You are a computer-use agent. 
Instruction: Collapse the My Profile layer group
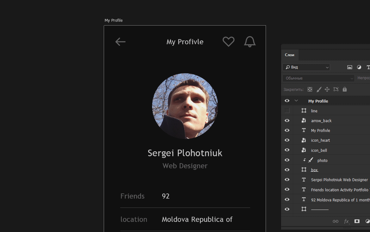[x=296, y=101]
